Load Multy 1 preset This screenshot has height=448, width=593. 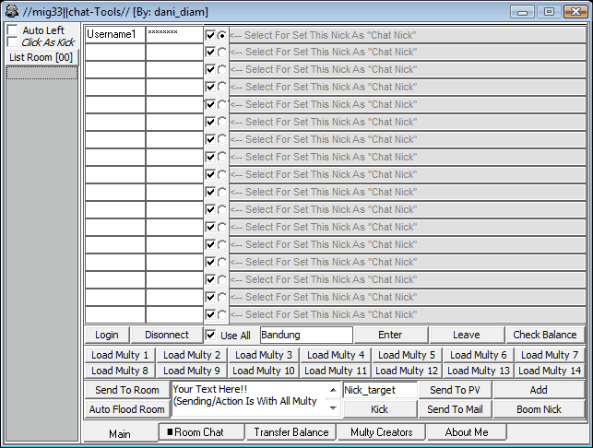click(120, 355)
